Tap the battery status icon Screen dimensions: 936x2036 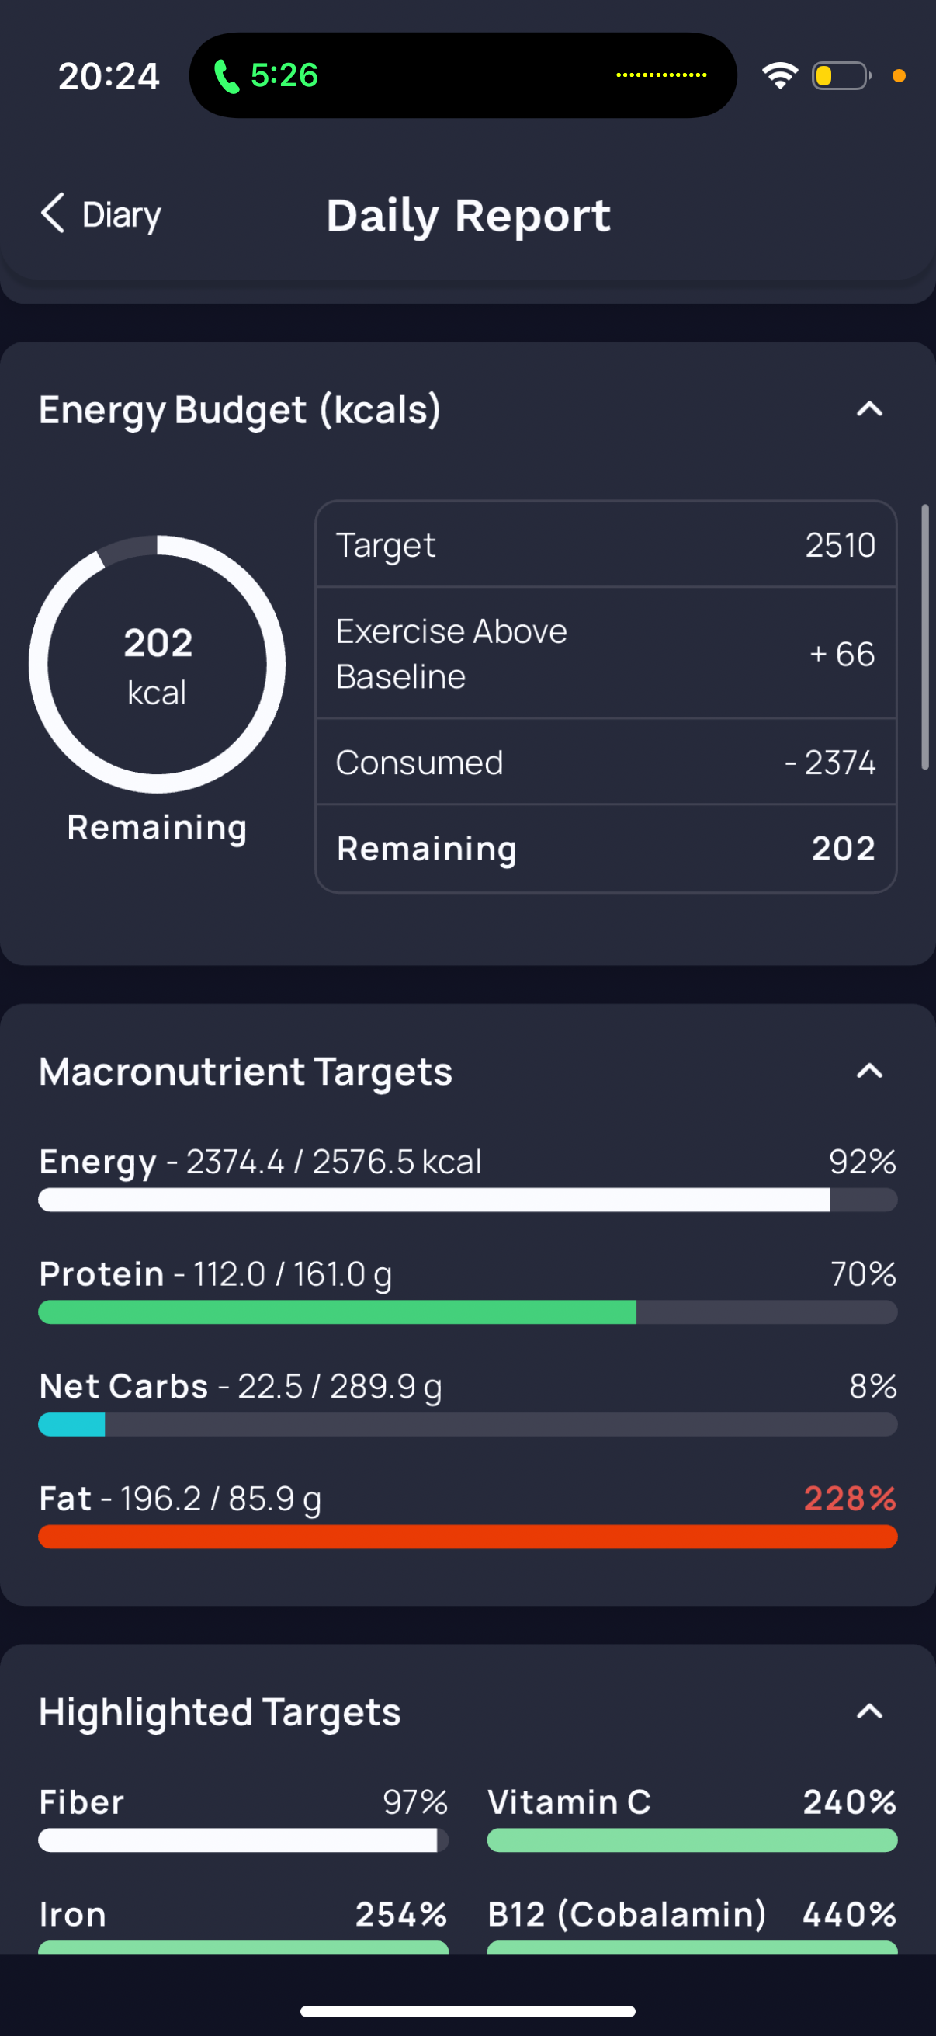pyautogui.click(x=842, y=76)
